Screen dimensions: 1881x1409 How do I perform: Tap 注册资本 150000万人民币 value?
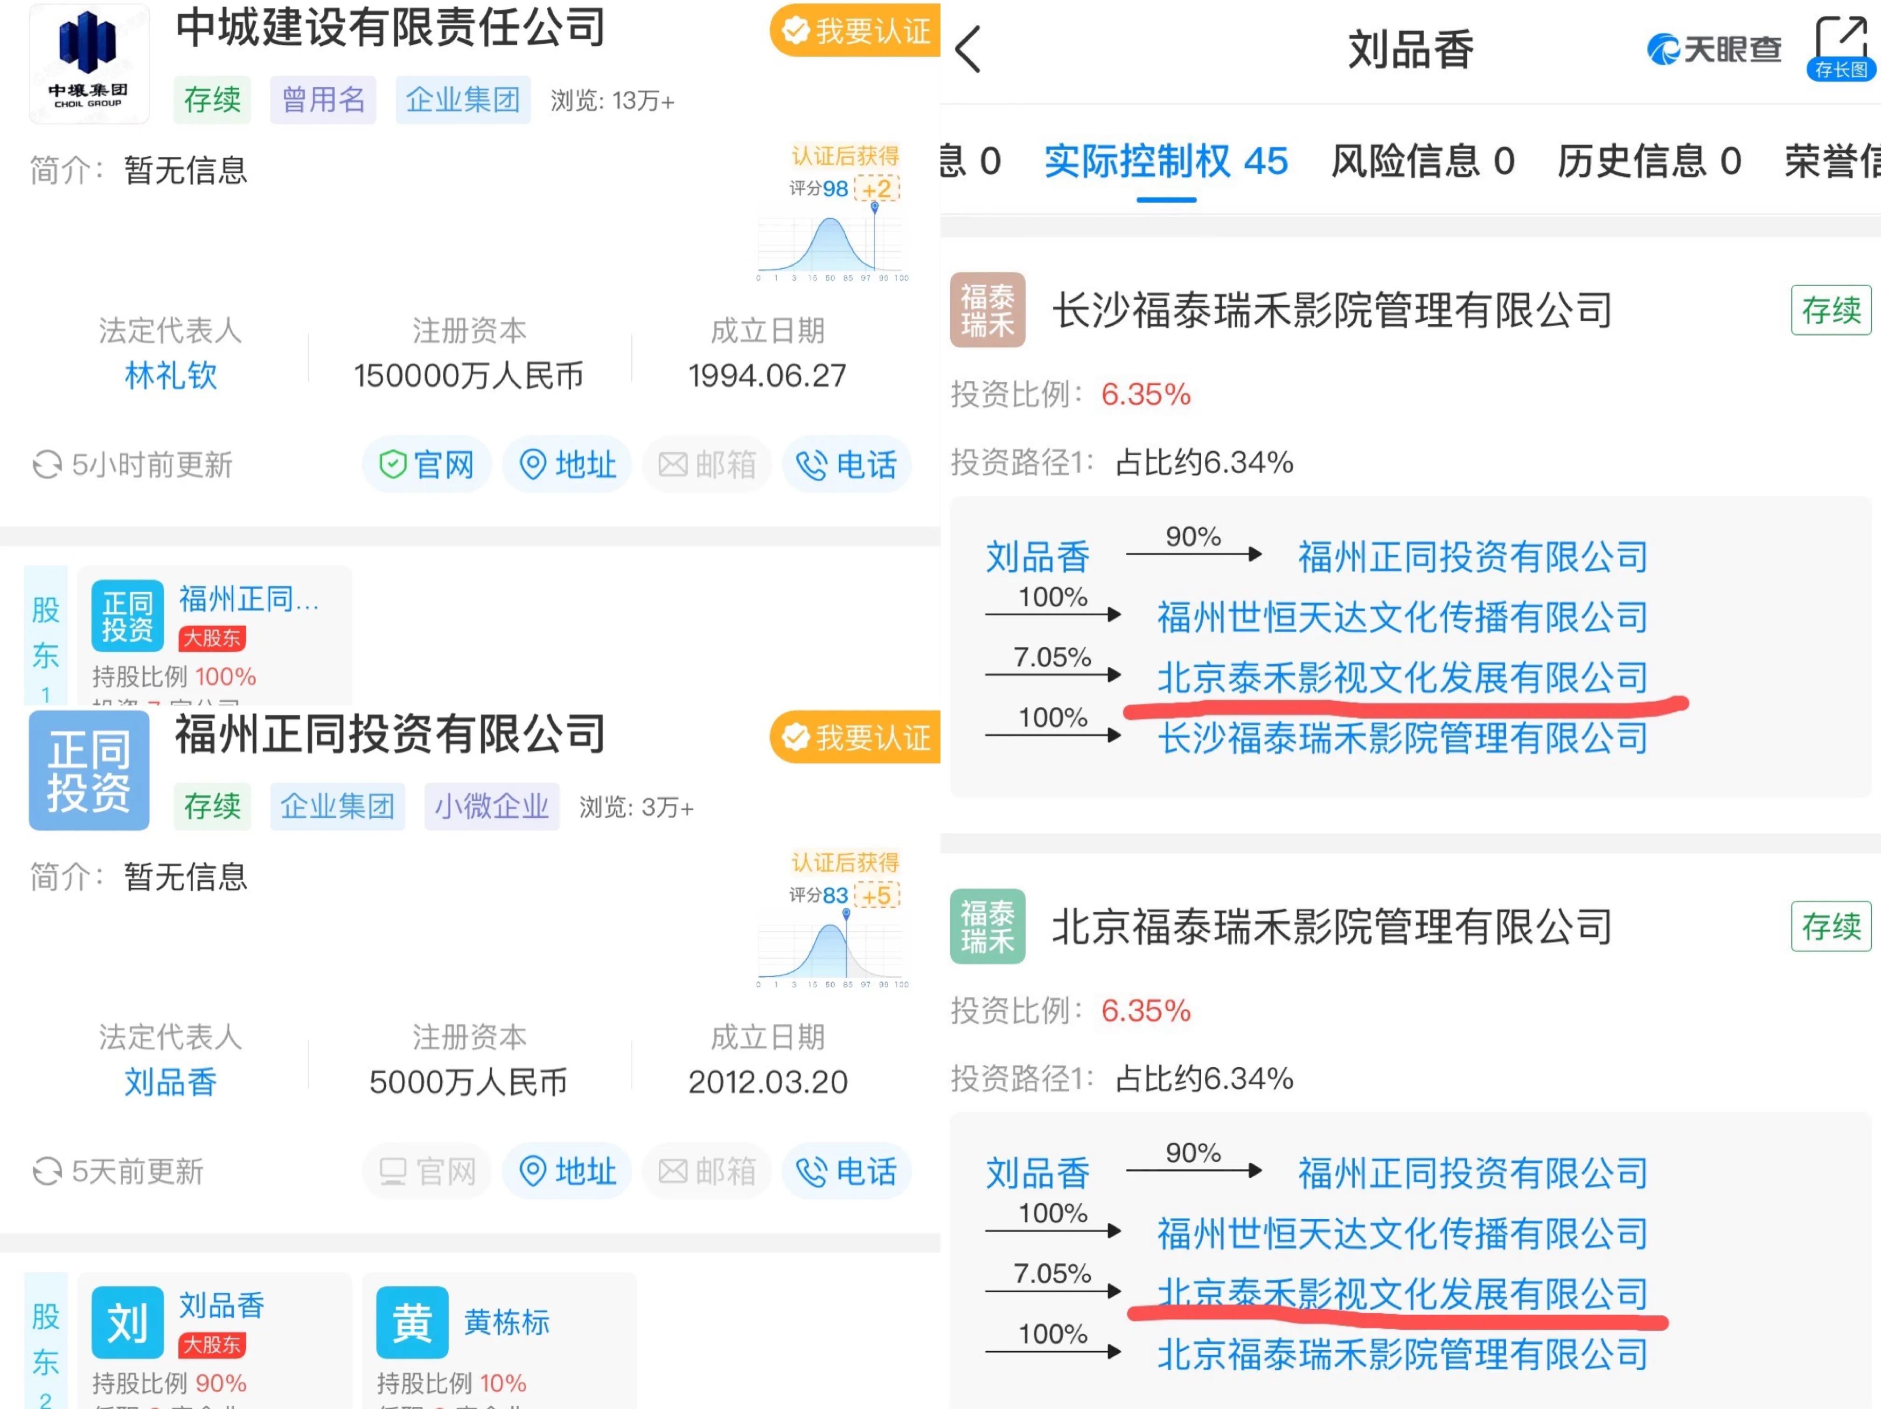click(x=468, y=375)
